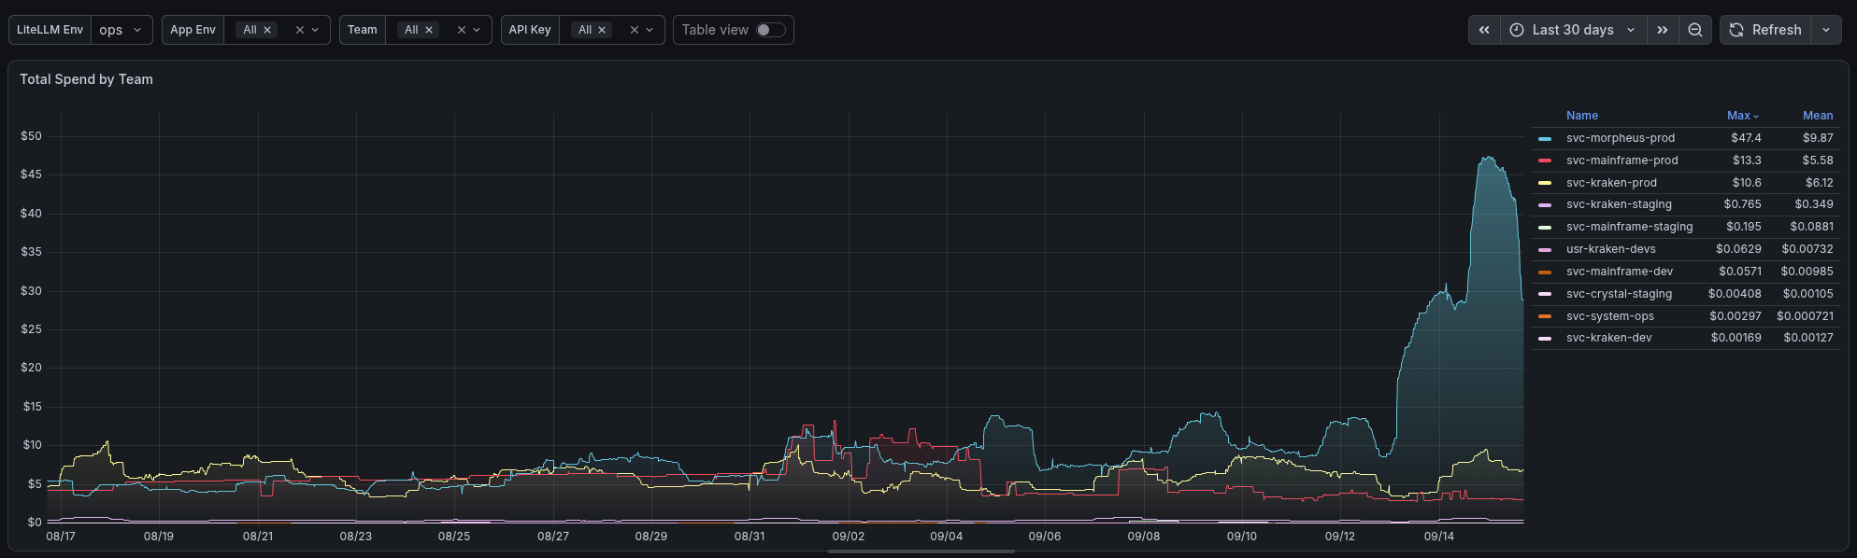Click the $47.4 max value

pyautogui.click(x=1746, y=138)
